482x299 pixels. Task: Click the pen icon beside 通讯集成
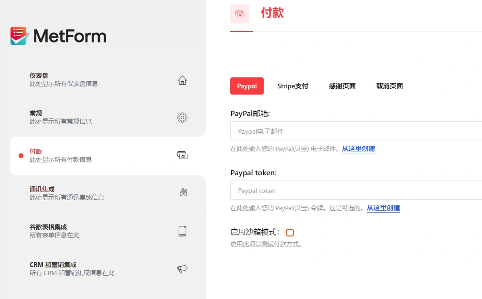tap(182, 192)
